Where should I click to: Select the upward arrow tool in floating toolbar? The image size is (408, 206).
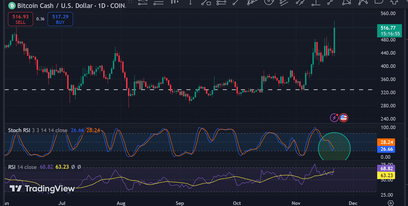394,2
